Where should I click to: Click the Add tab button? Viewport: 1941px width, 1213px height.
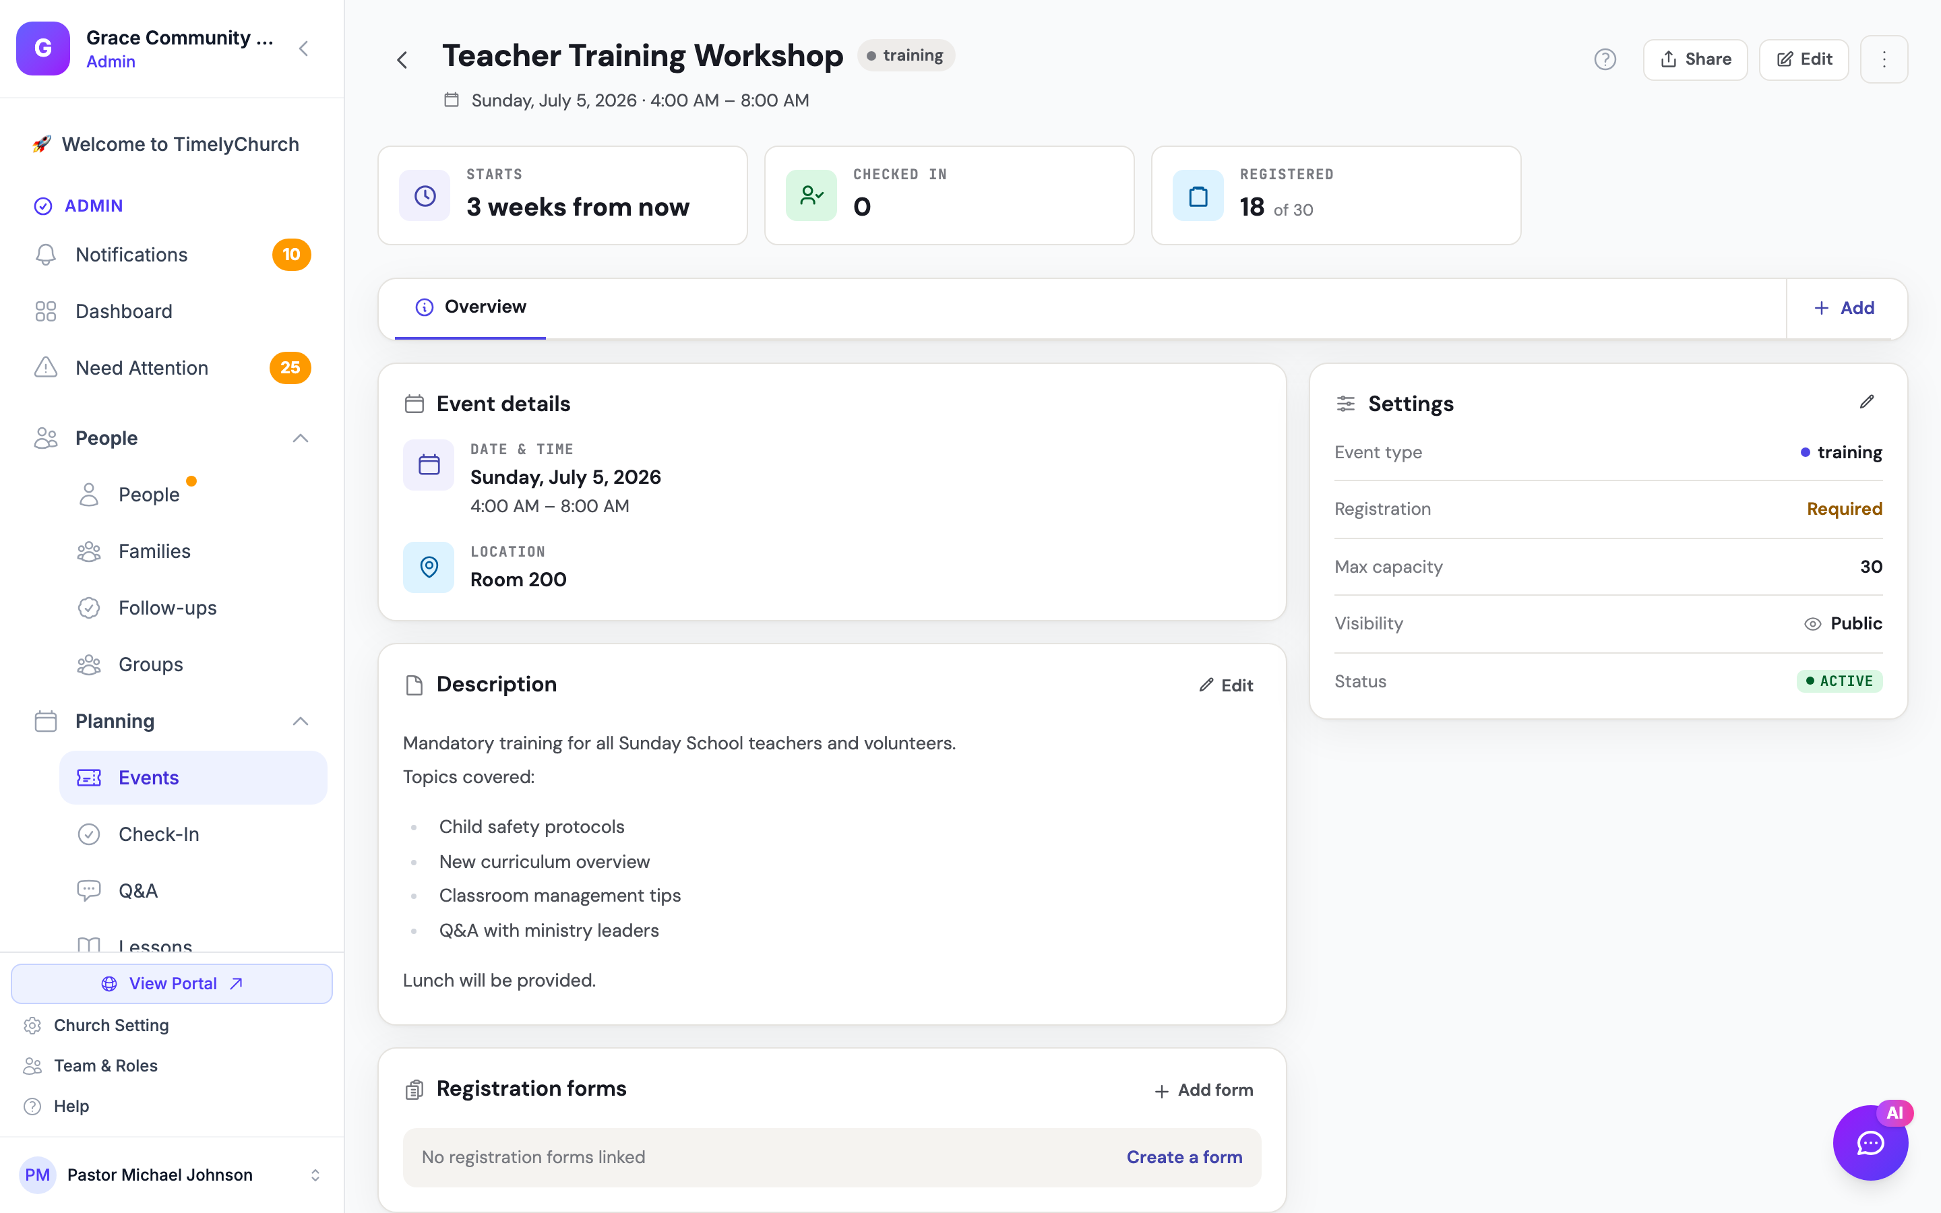point(1845,308)
